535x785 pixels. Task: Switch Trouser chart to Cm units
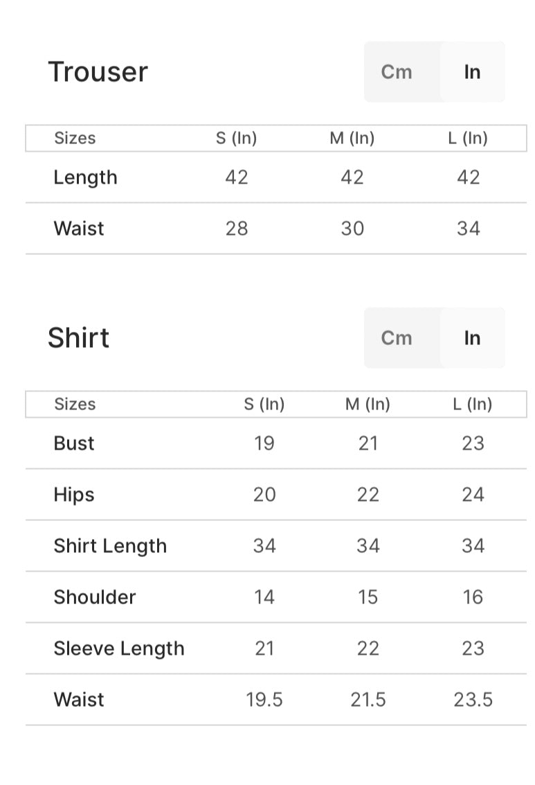click(397, 72)
